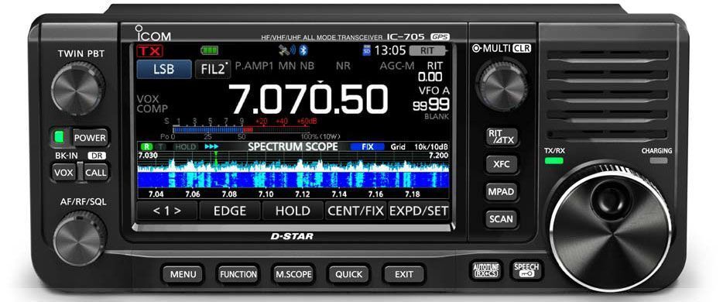Tap the green battery level icon
This screenshot has width=723, height=302.
point(209,50)
